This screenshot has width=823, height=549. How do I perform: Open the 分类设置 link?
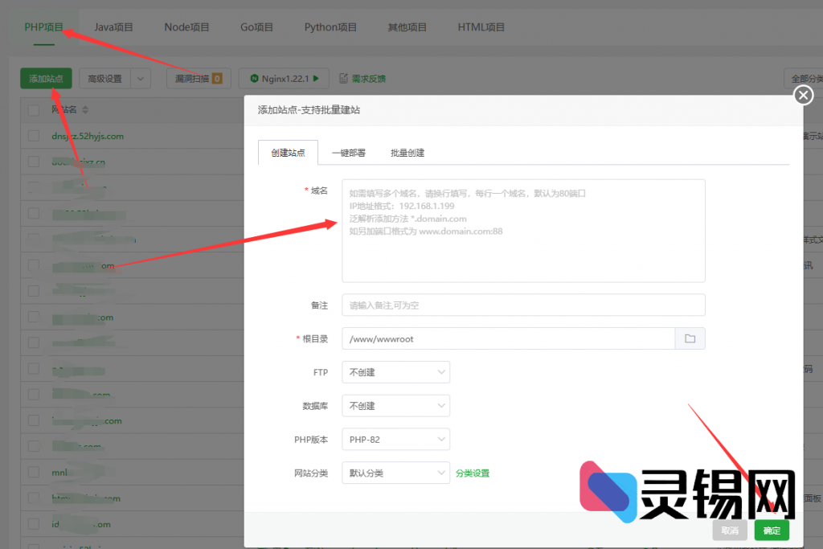point(473,473)
